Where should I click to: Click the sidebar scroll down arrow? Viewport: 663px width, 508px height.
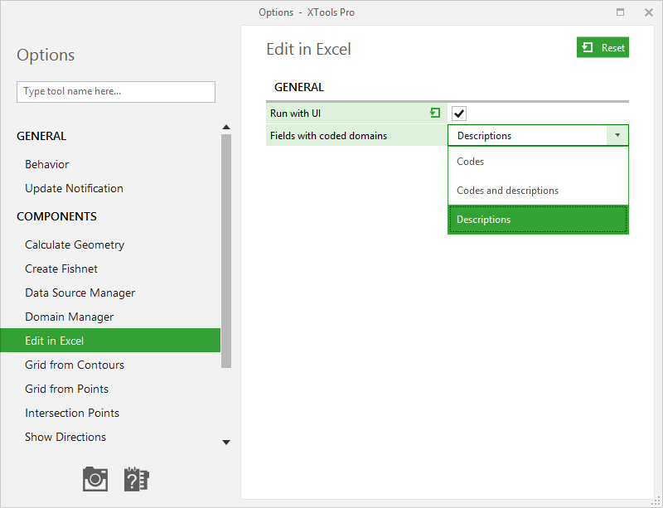pyautogui.click(x=226, y=443)
